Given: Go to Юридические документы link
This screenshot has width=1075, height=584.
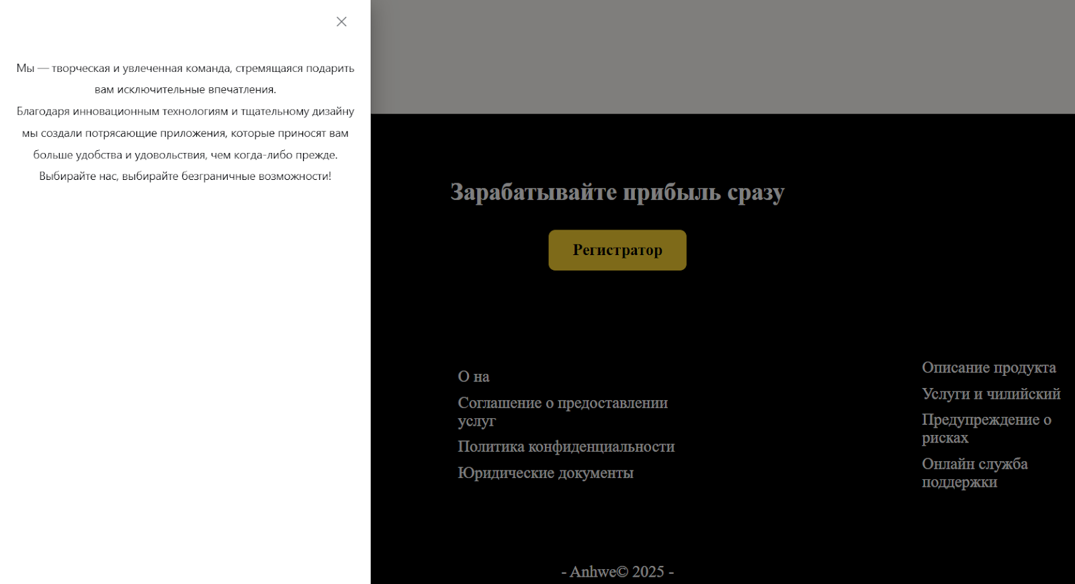Looking at the screenshot, I should tap(545, 473).
